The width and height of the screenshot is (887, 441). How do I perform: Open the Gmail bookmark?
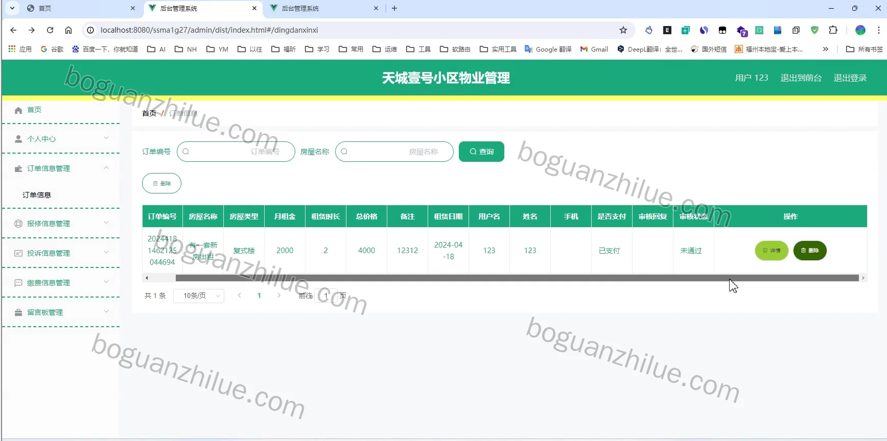(594, 49)
